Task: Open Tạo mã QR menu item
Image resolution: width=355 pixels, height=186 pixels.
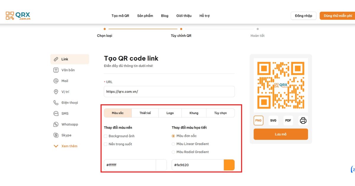Action: click(x=120, y=16)
